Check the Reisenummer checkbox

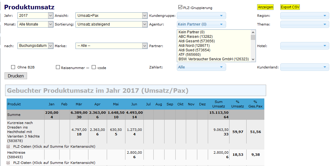(x=58, y=67)
